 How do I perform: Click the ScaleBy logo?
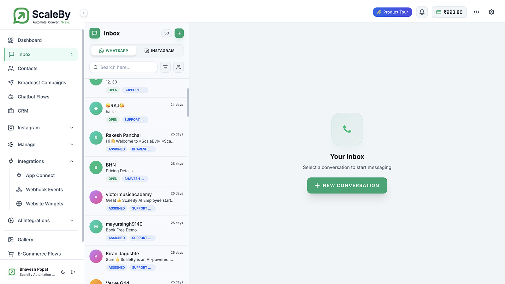point(42,16)
